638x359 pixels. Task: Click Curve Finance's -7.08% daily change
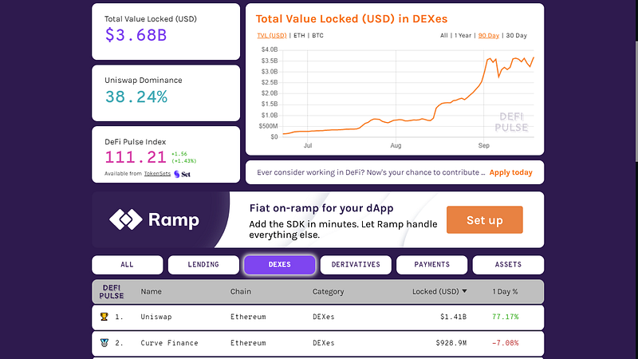coord(506,343)
